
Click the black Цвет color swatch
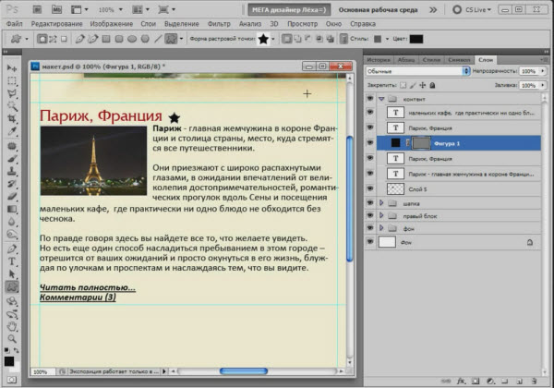pyautogui.click(x=415, y=40)
